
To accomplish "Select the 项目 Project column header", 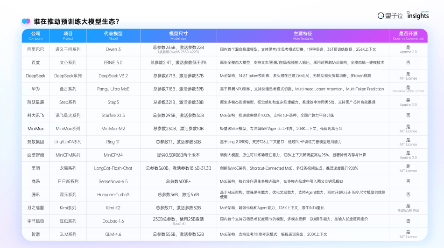I will pos(68,35).
